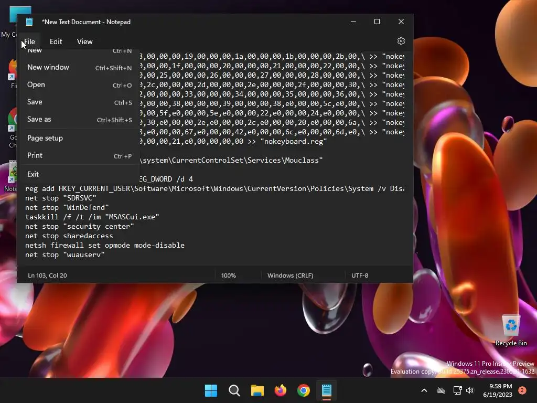The image size is (537, 403).
Task: Maximize the Notepad window
Action: click(x=377, y=22)
